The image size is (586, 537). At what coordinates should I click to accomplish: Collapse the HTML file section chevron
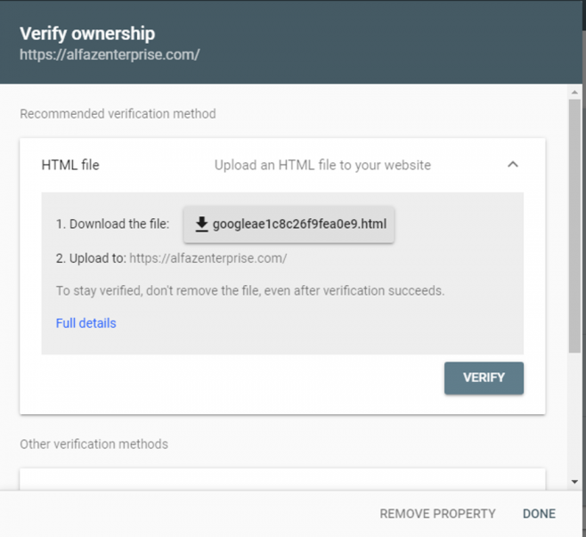513,165
